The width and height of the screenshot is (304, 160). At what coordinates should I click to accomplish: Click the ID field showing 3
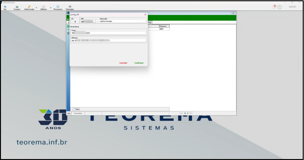coord(75,22)
